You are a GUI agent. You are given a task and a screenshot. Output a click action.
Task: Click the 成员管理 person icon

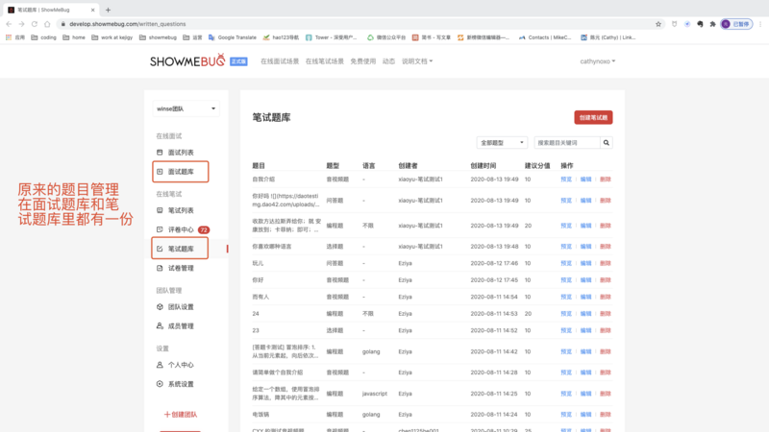point(160,325)
